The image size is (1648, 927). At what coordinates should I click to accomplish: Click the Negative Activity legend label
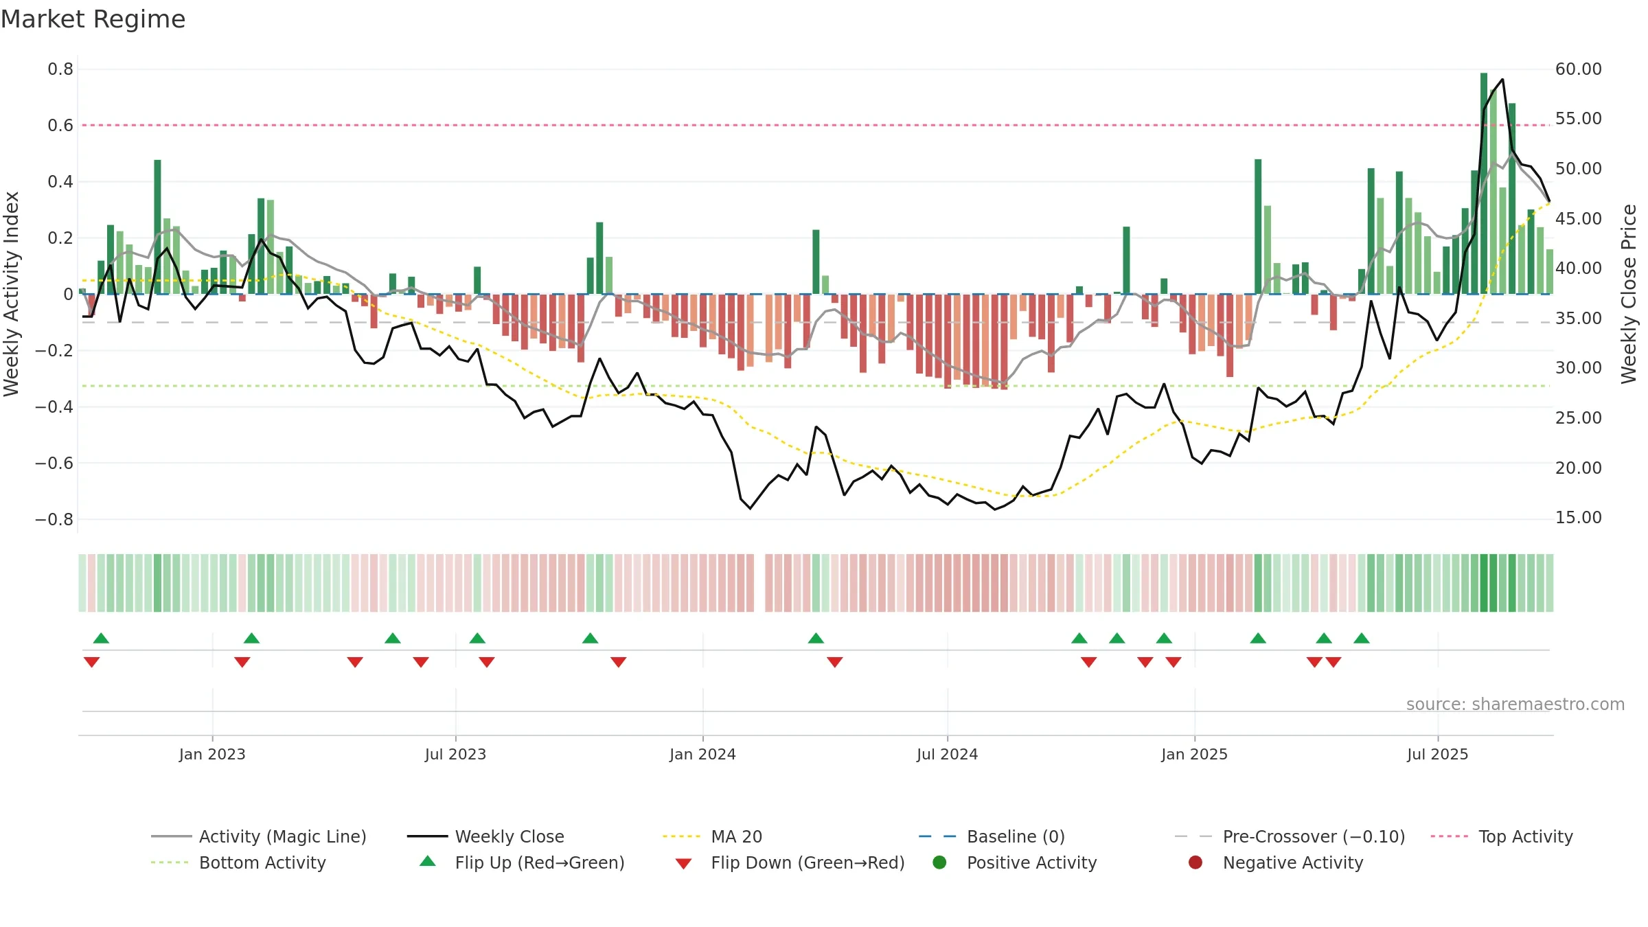tap(1293, 862)
